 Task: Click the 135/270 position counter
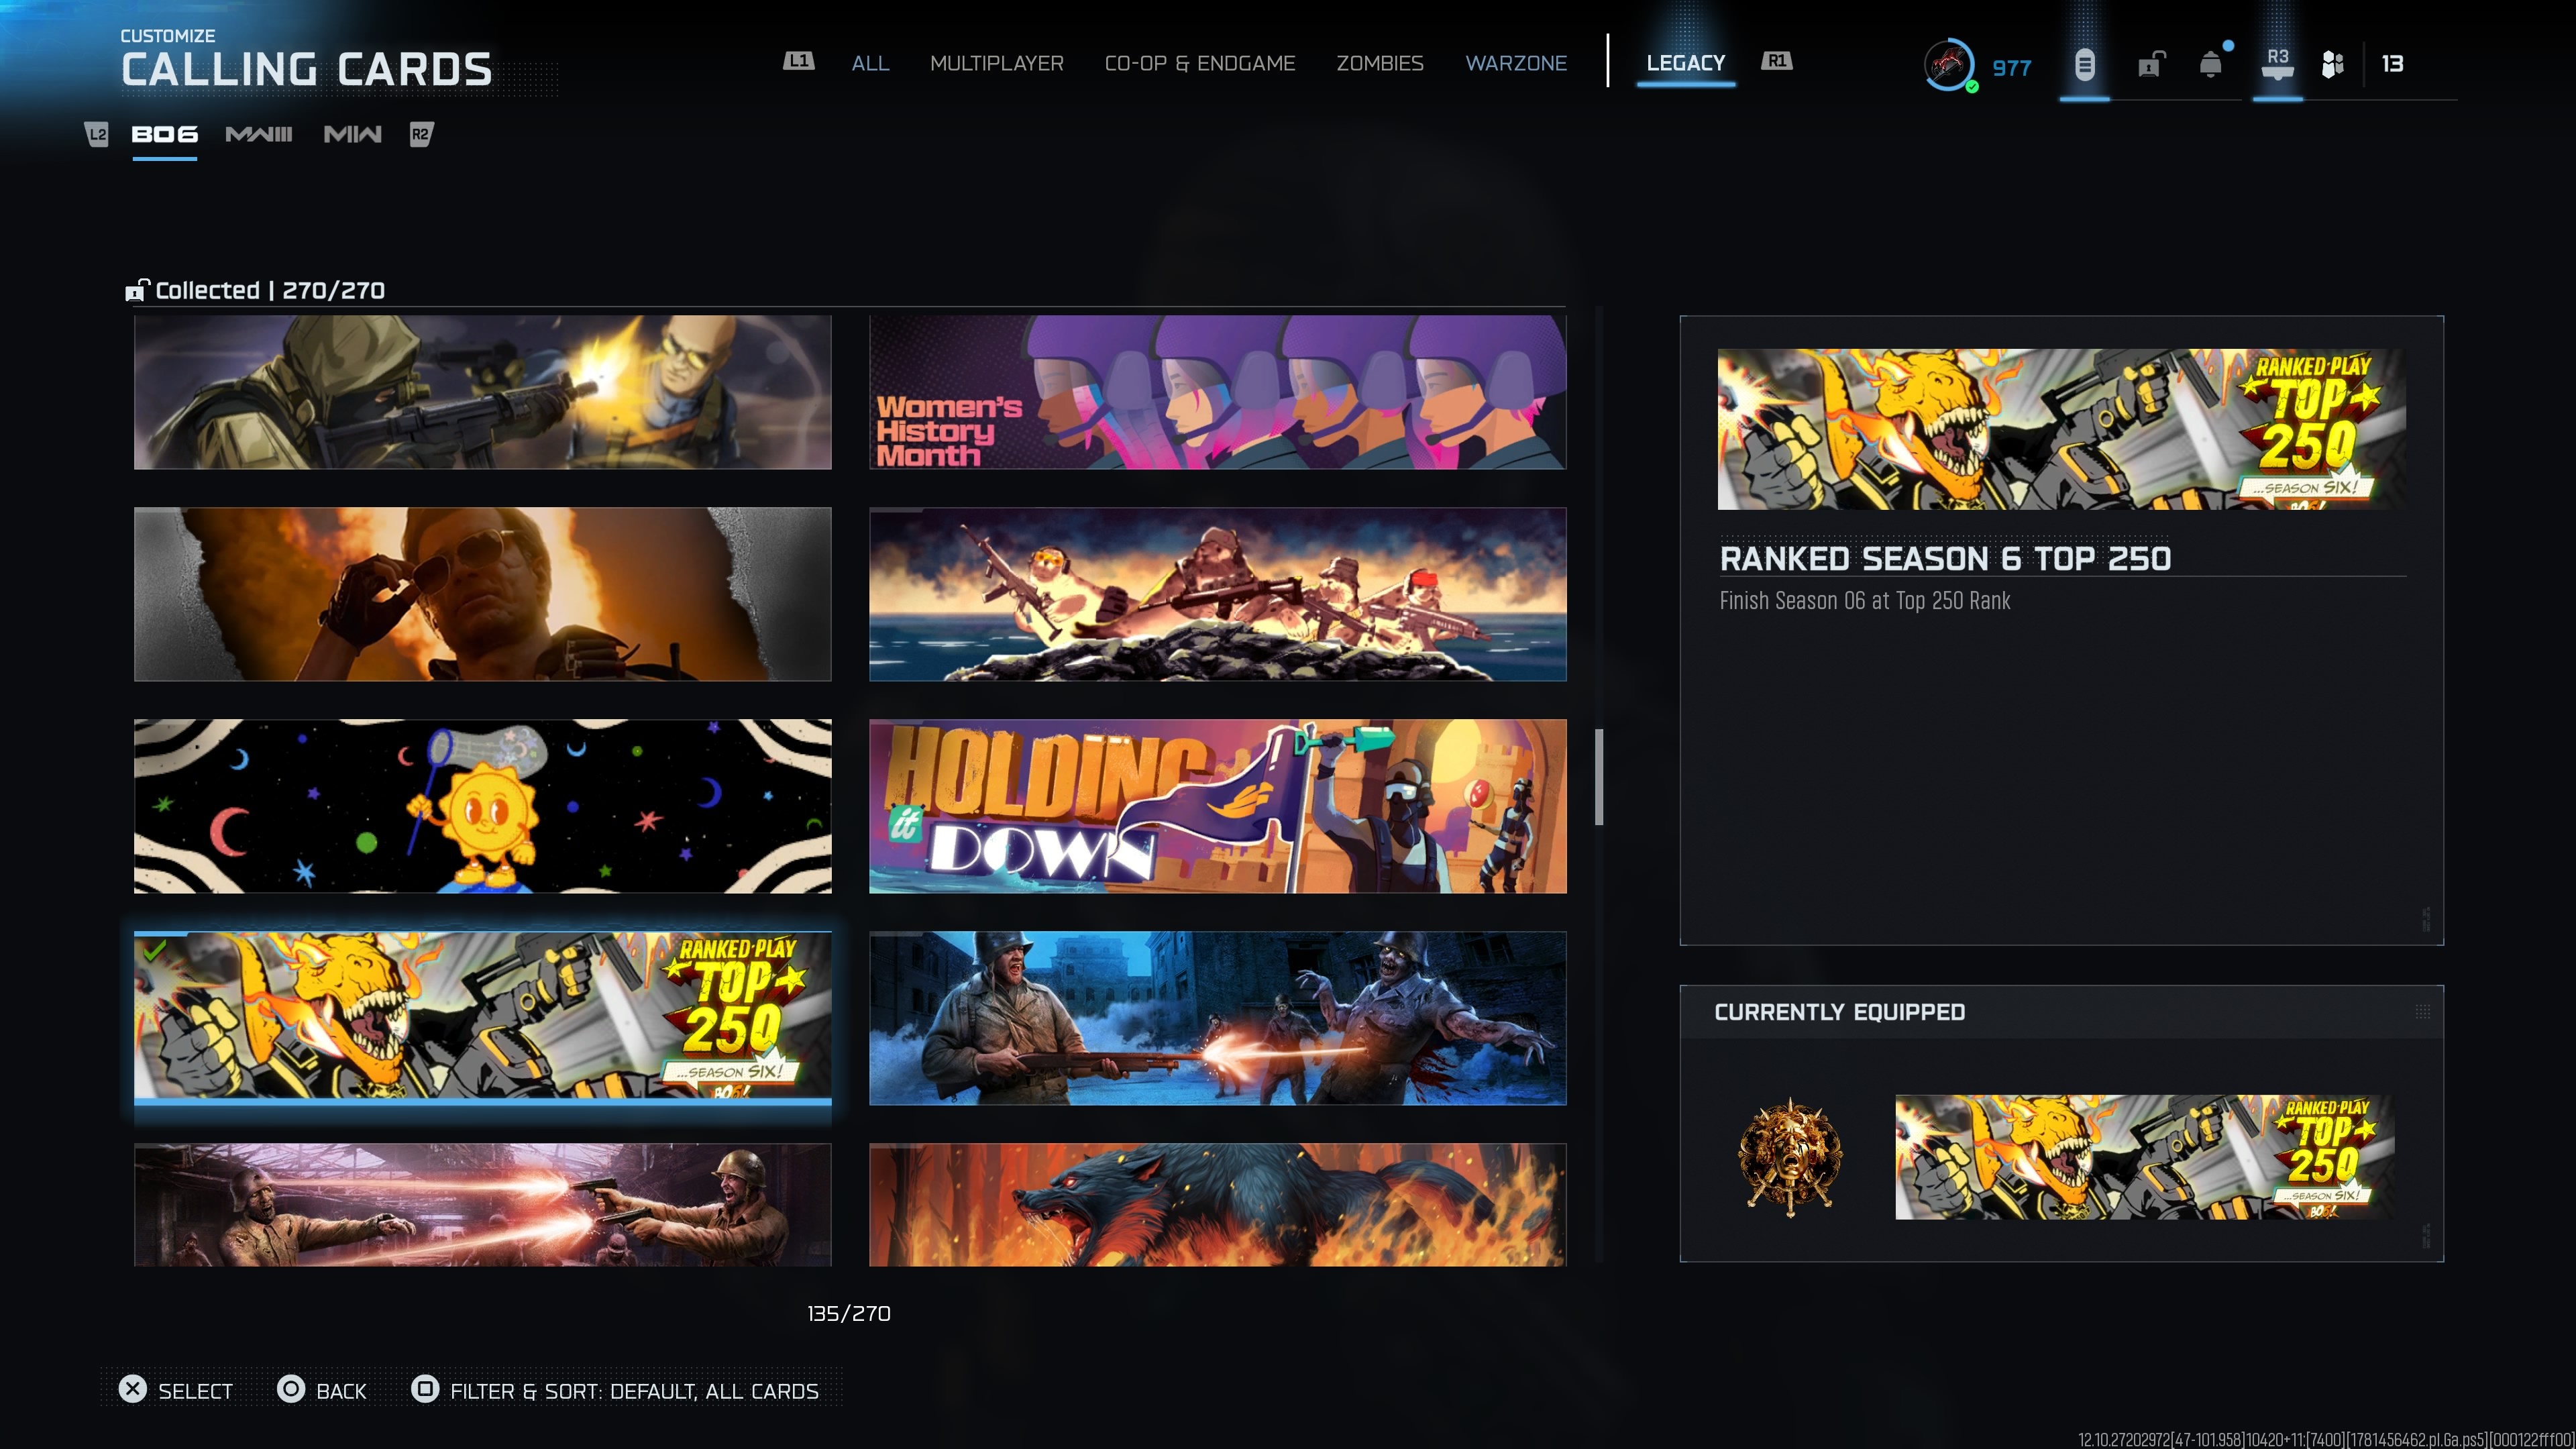(849, 1313)
